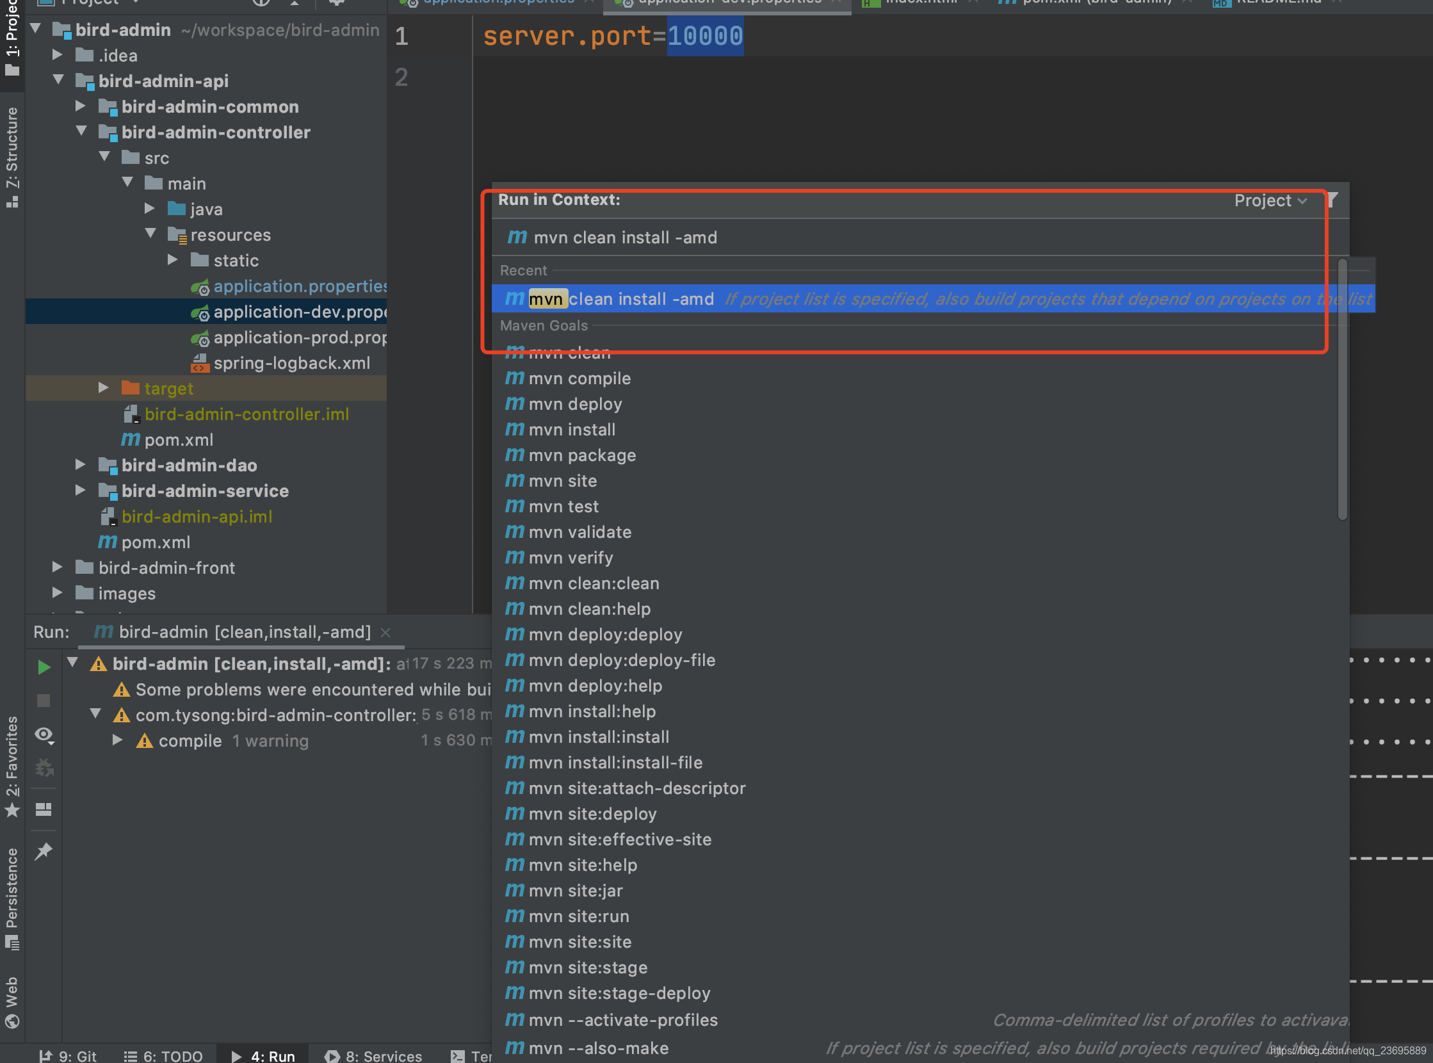Open the Favorites tool window
Viewport: 1433px width, 1063px height.
point(12,767)
